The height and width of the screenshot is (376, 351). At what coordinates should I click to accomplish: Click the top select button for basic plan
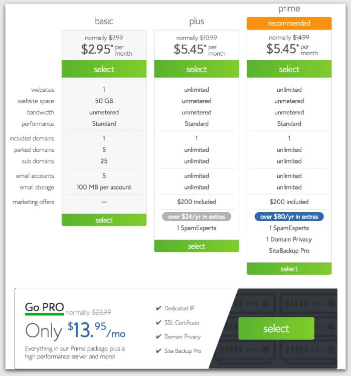coord(104,69)
